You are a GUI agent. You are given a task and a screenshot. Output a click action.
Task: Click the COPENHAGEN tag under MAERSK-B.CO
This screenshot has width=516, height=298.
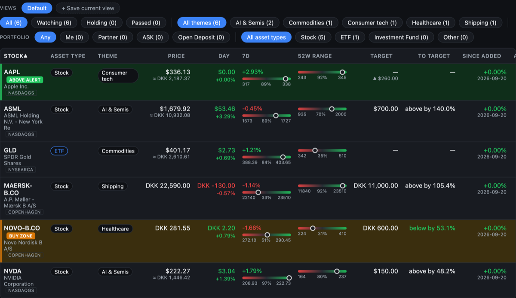[25, 212]
